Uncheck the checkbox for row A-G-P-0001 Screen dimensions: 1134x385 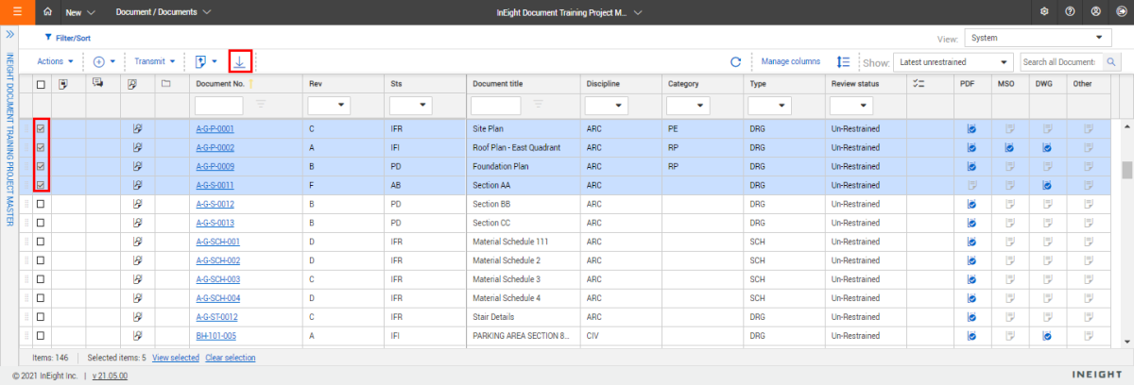click(x=41, y=128)
